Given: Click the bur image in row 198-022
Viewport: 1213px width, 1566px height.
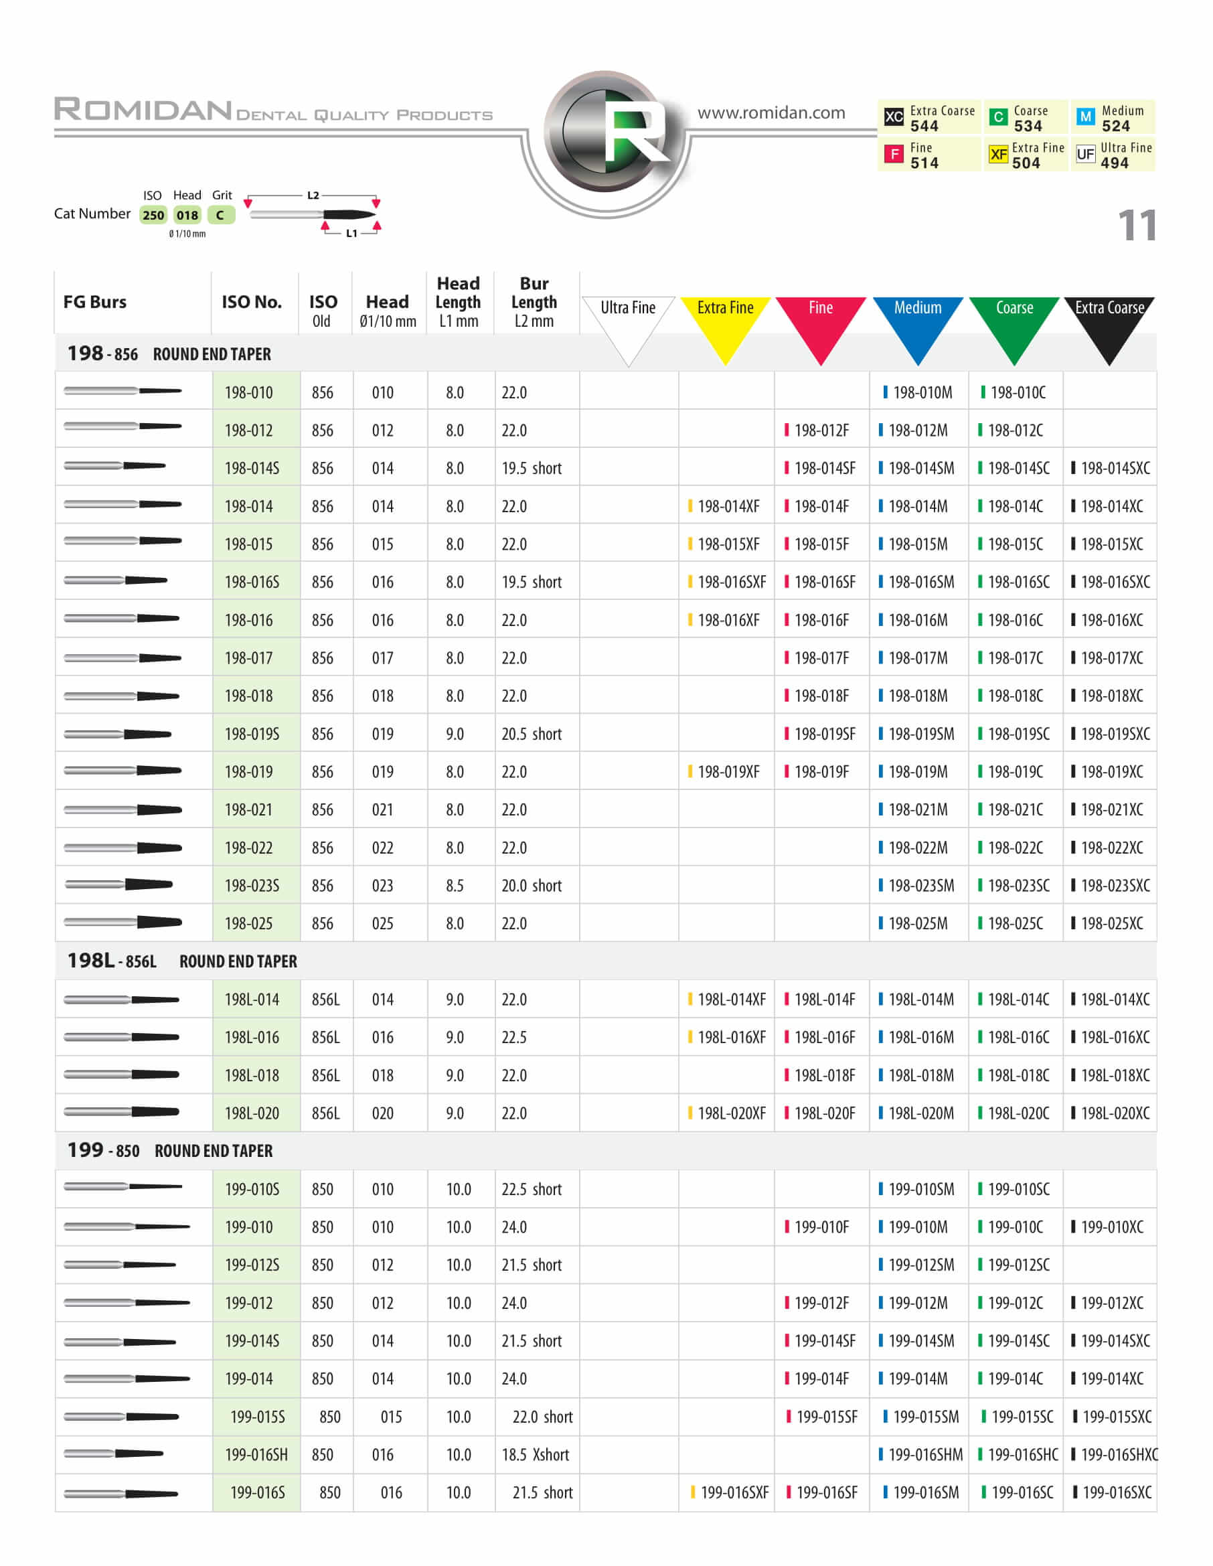Looking at the screenshot, I should (123, 848).
